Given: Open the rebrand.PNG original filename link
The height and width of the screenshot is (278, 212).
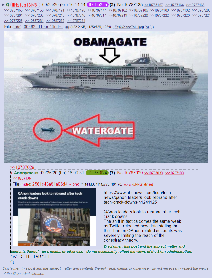Looking at the screenshot, I should (133, 184).
